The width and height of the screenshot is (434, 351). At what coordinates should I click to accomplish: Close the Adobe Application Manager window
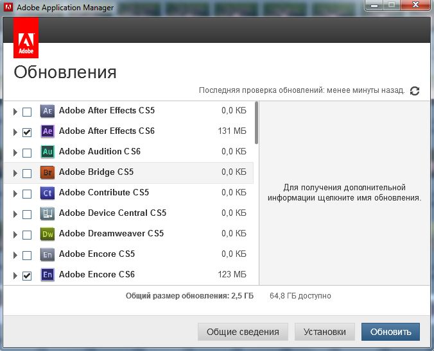click(415, 4)
